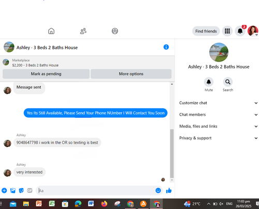The width and height of the screenshot is (259, 209).
Task: Send a thumbs-up like
Action: point(169,190)
